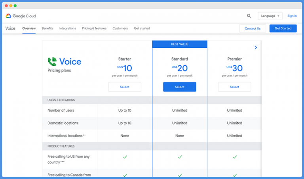The height and width of the screenshot is (179, 304).
Task: Click Standard's US$20 price
Action: (x=180, y=68)
